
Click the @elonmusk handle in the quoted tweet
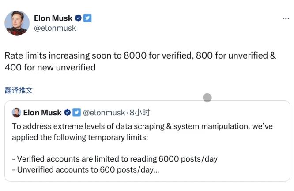coord(105,112)
